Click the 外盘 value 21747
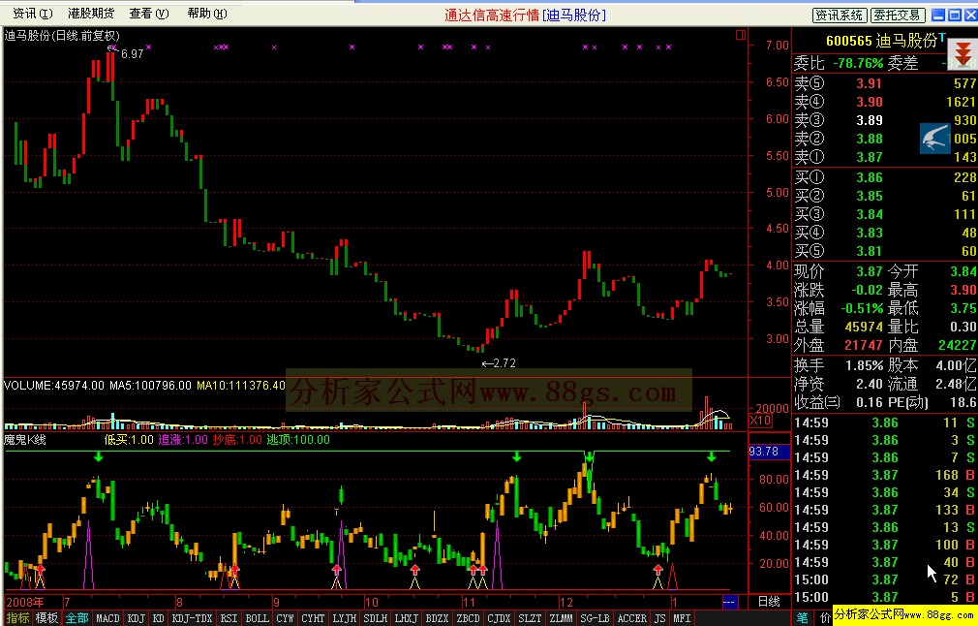The height and width of the screenshot is (626, 978). pos(863,345)
